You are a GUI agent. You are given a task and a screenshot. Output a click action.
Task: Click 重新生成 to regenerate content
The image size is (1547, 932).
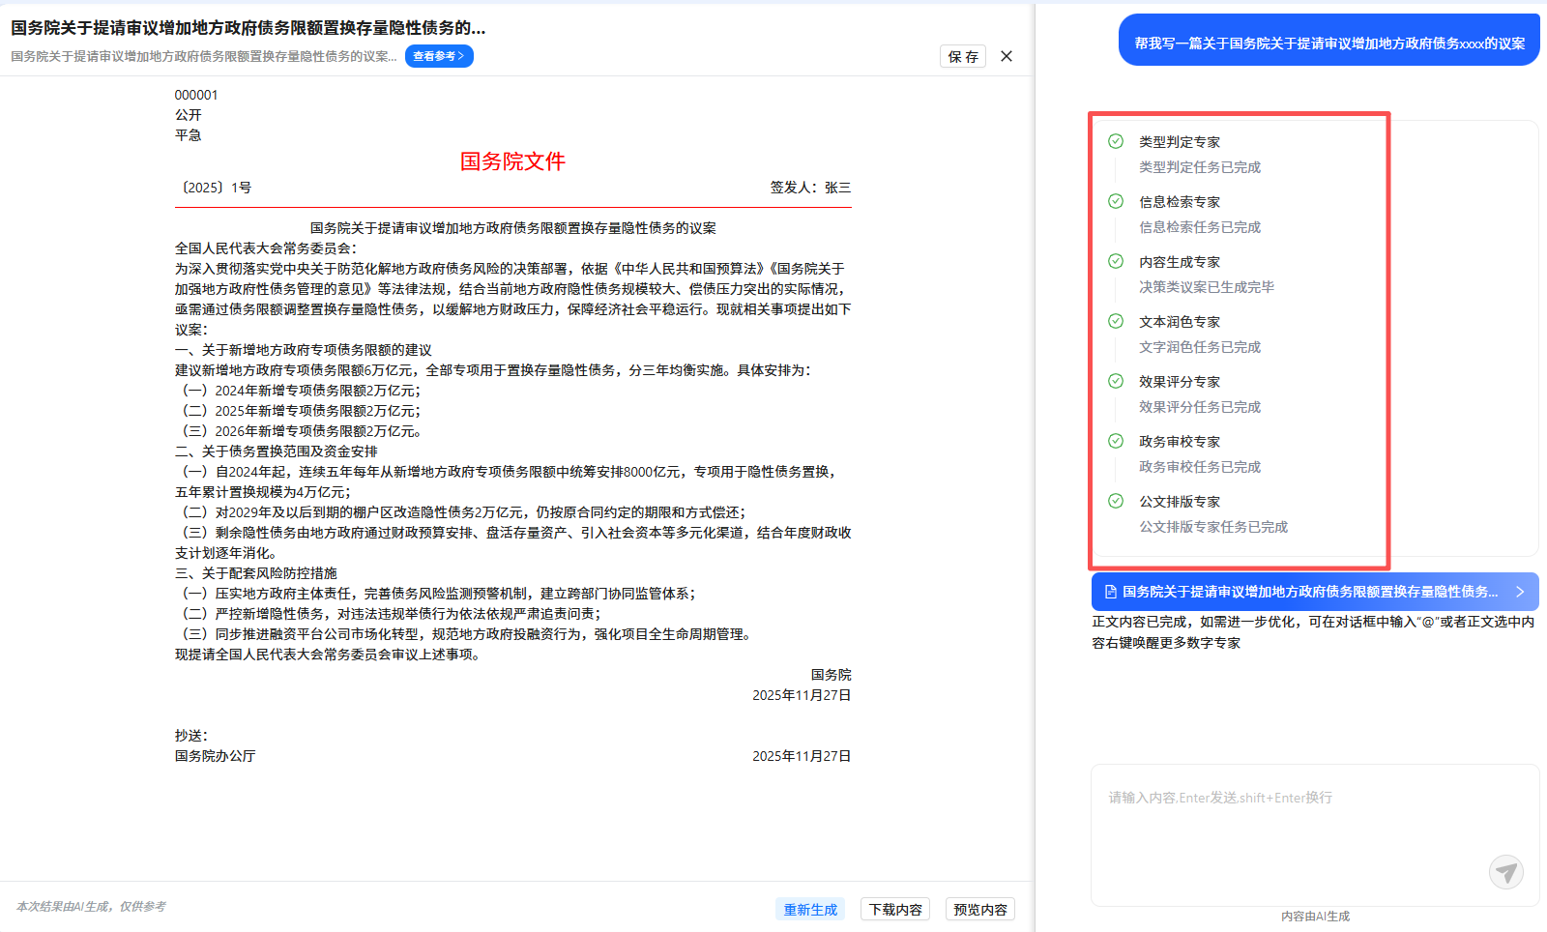click(810, 910)
